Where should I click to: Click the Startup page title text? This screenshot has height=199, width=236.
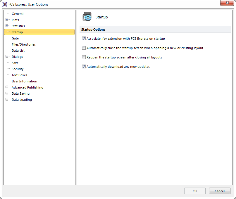click(102, 17)
